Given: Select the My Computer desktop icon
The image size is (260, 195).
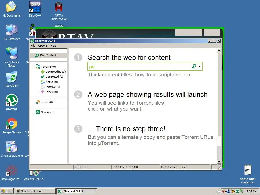Looking at the screenshot, I should [x=12, y=30].
